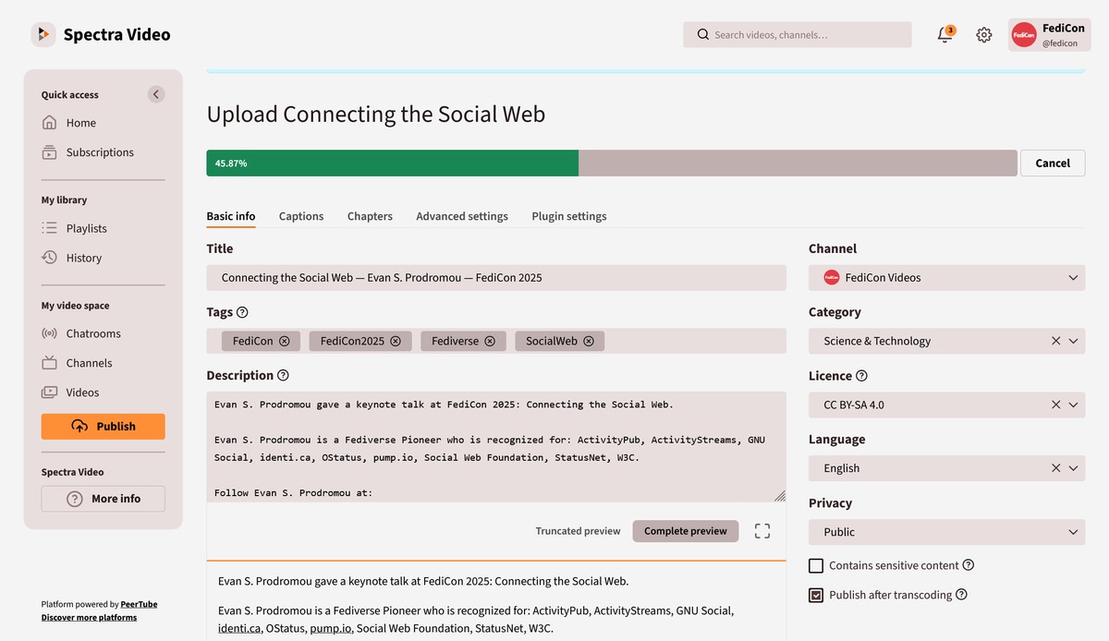This screenshot has height=641, width=1109.
Task: Remove the FediCon2025 tag
Action: pos(396,341)
